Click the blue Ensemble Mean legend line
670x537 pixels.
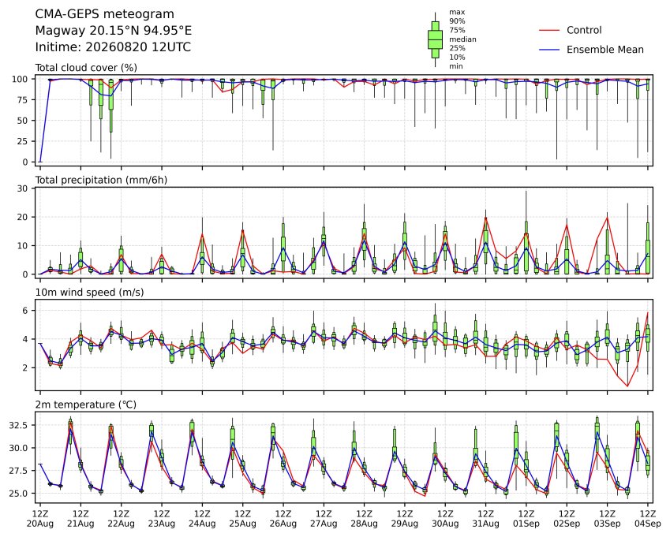[549, 50]
